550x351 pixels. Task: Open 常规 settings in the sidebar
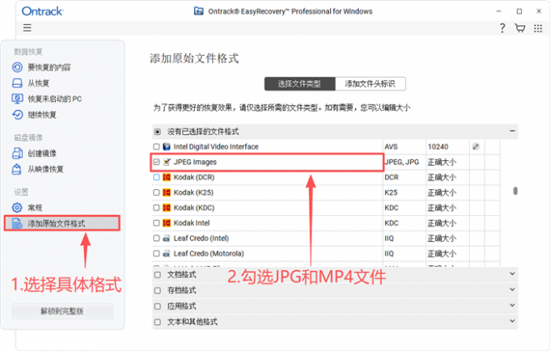tap(35, 208)
